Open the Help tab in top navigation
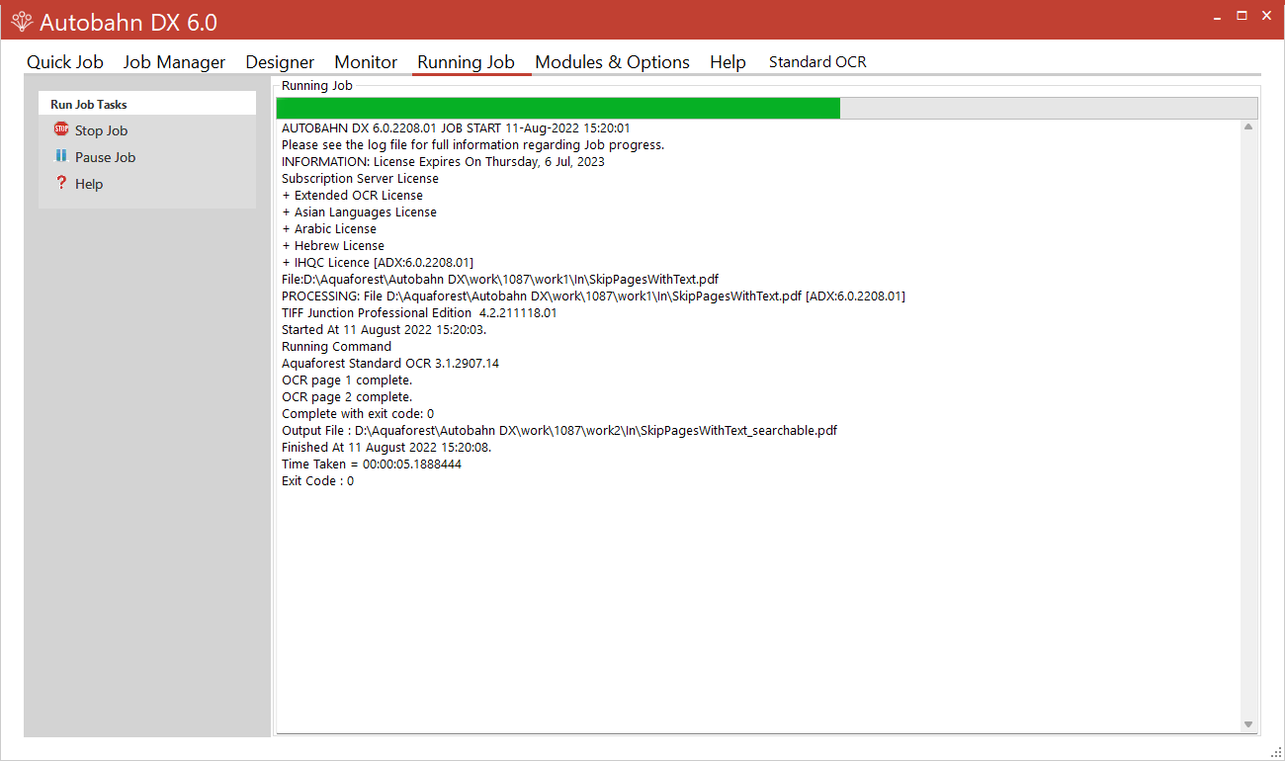Screen dimensions: 1285x761 point(728,62)
